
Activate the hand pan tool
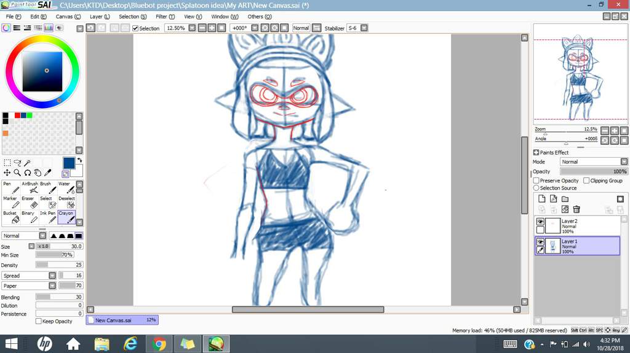[x=38, y=173]
